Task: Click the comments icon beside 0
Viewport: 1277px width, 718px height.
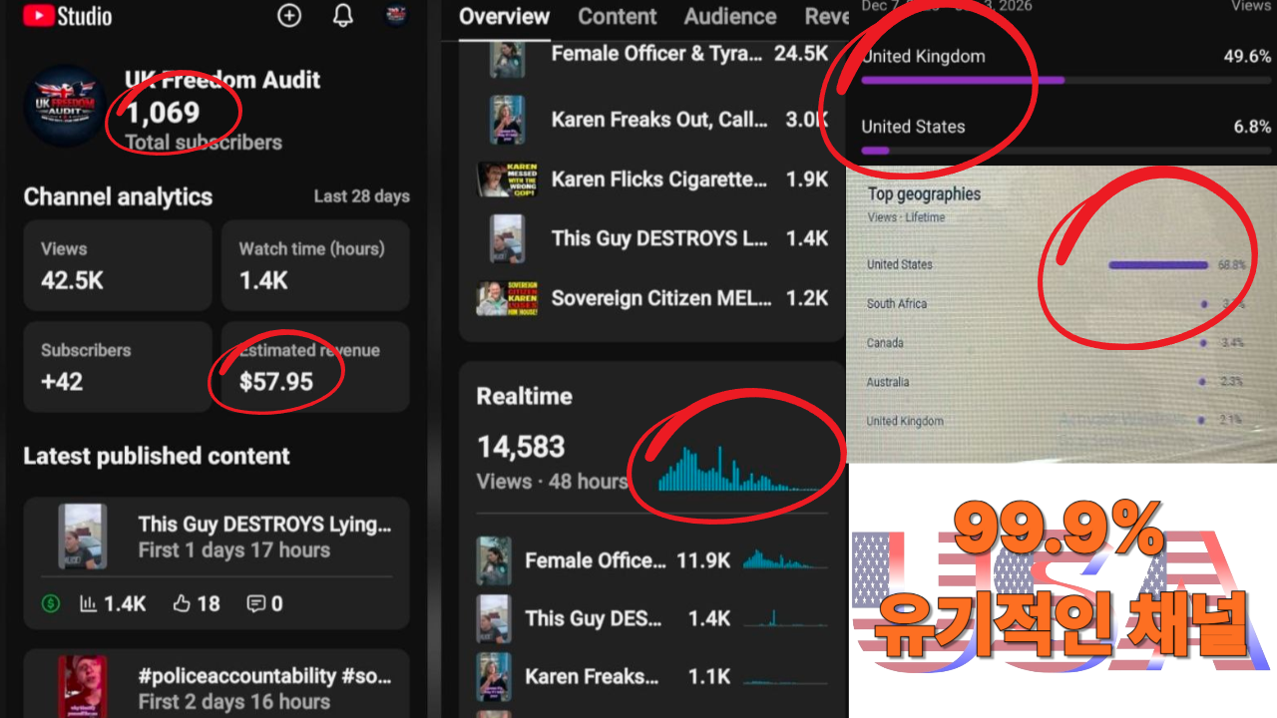Action: (256, 603)
